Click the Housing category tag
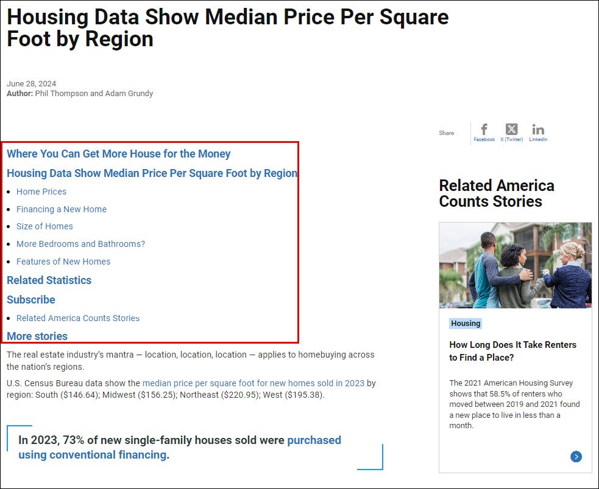This screenshot has height=489, width=599. [x=466, y=324]
